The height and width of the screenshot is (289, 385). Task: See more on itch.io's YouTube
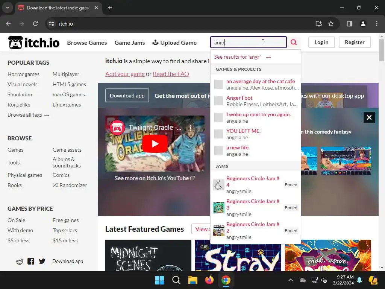click(155, 178)
